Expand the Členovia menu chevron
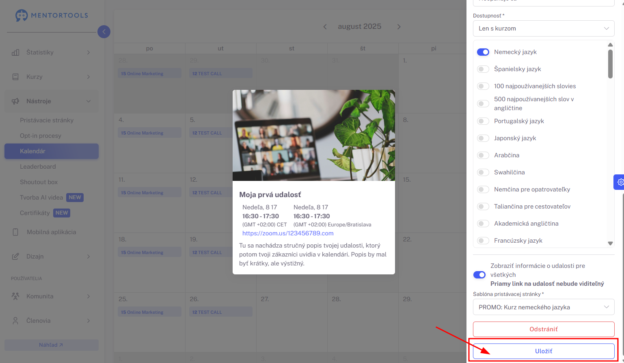624x363 pixels. [x=89, y=321]
